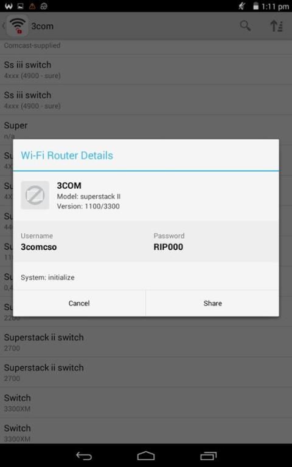Viewport: 292px width, 467px height.
Task: Tap the warning triangle status icon
Action: [32, 6]
